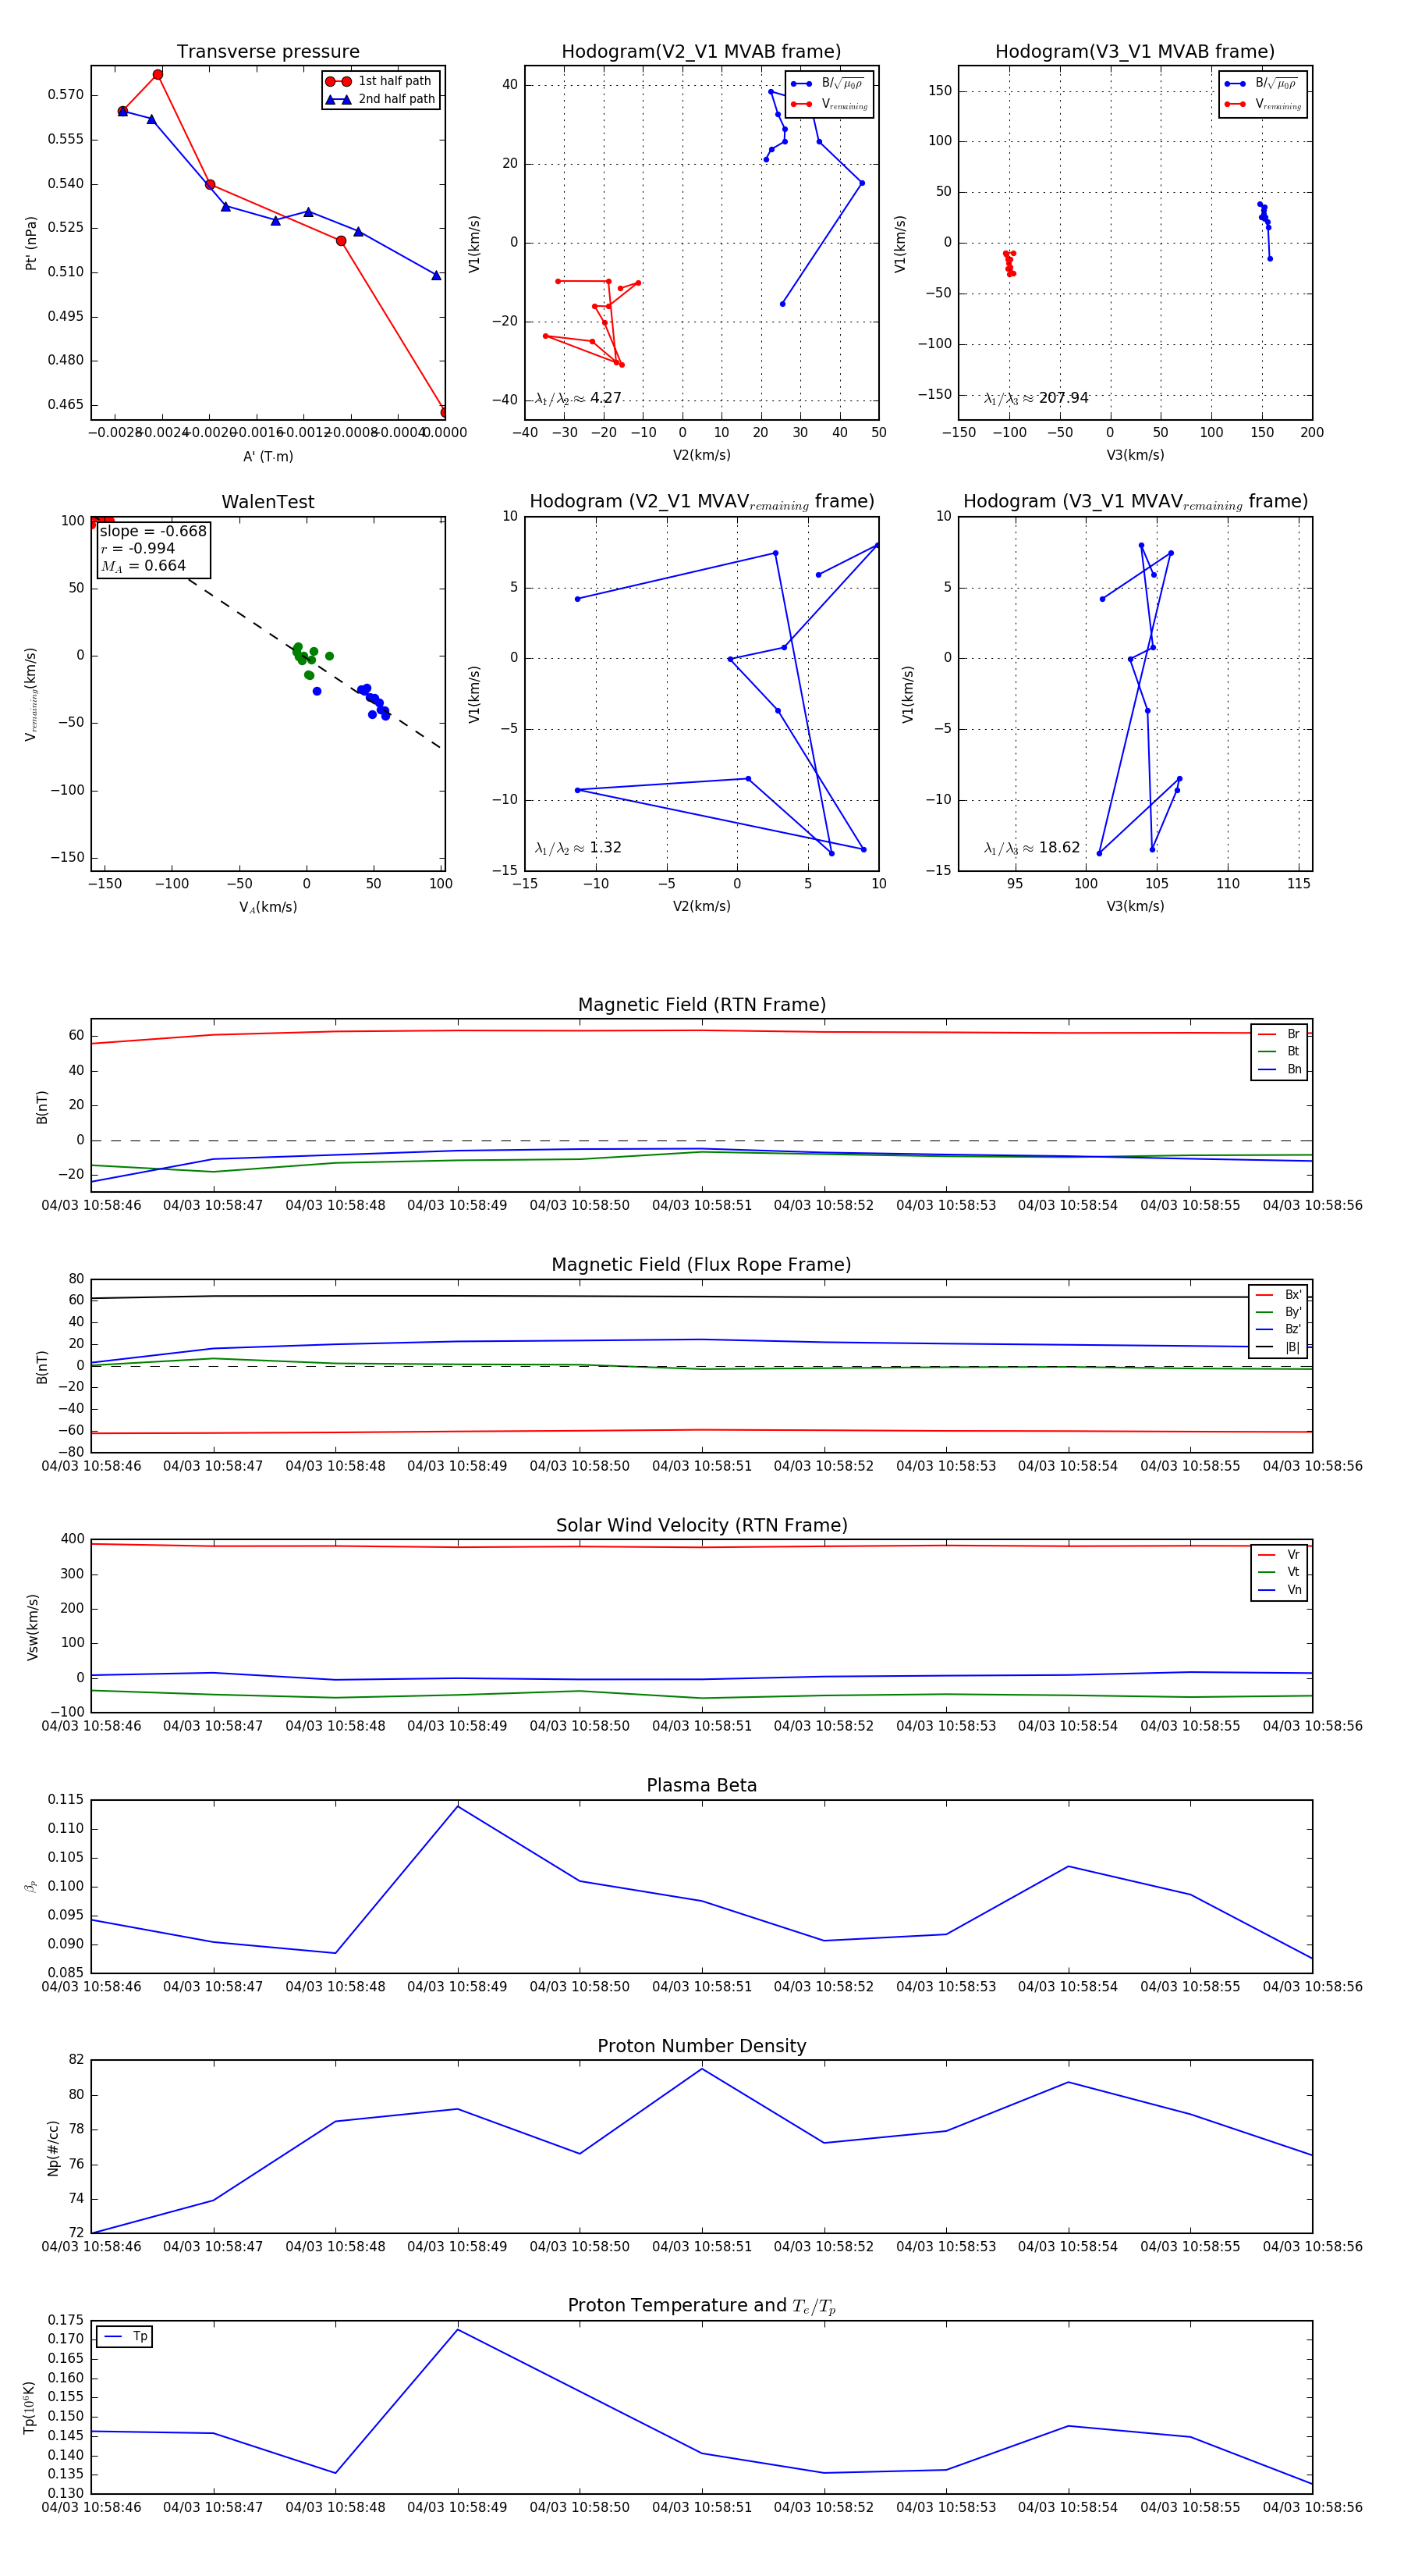Image resolution: width=1404 pixels, height=2576 pixels.
Task: Click the λ1/λ2 ≈ 1.32 annotation
Action: pyautogui.click(x=577, y=848)
